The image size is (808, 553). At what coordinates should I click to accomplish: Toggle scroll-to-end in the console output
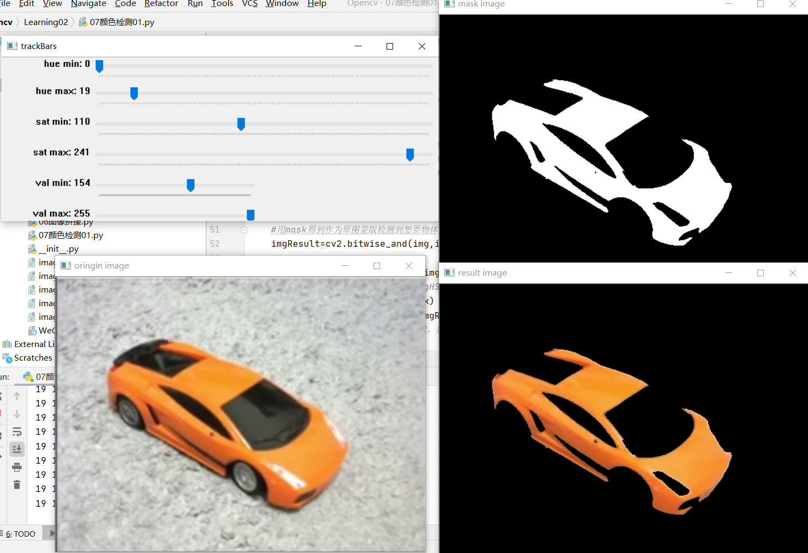[17, 448]
